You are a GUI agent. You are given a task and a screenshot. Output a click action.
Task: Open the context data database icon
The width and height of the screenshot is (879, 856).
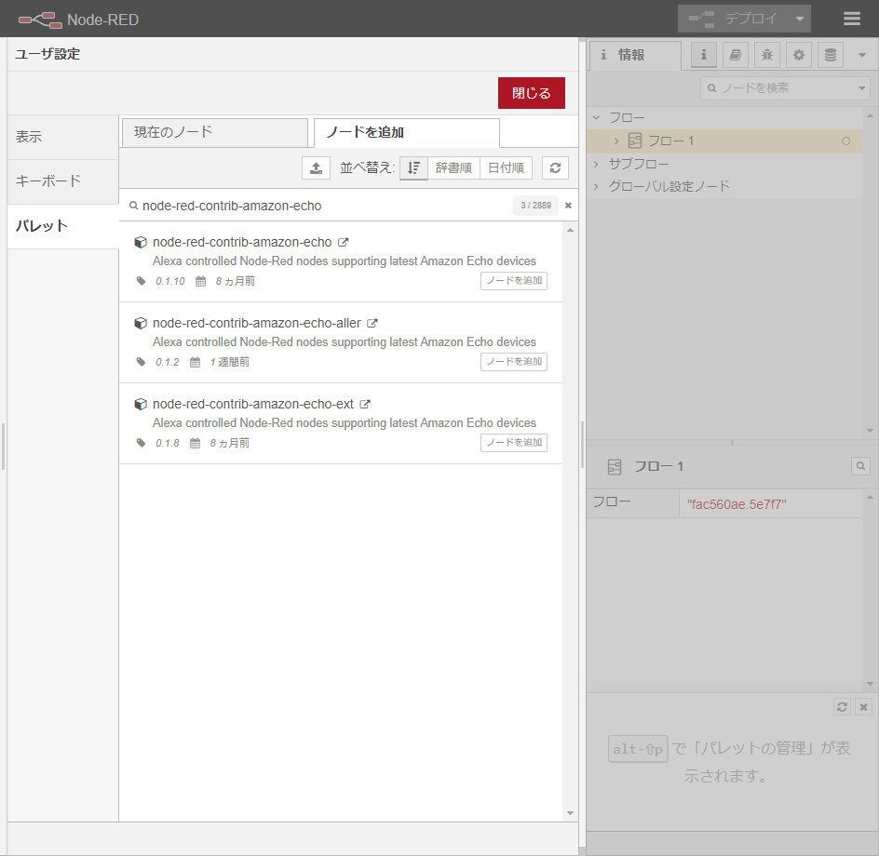[x=831, y=55]
